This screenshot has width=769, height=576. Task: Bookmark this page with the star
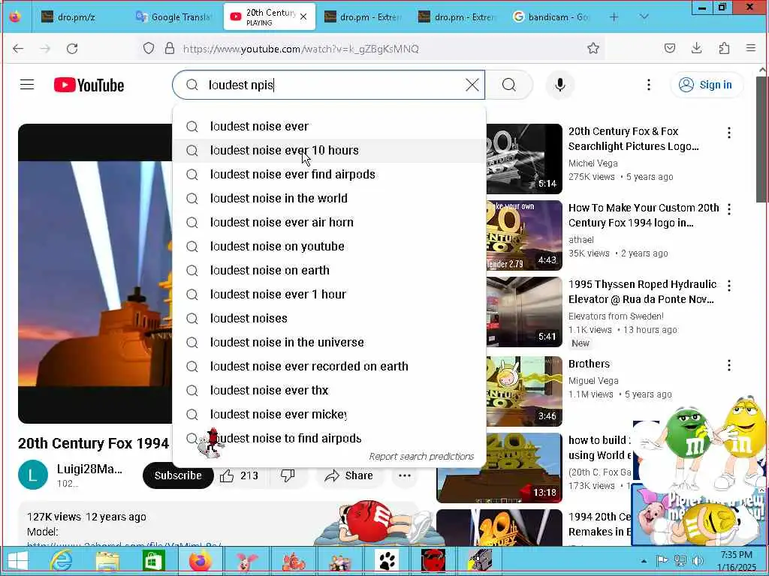point(593,48)
